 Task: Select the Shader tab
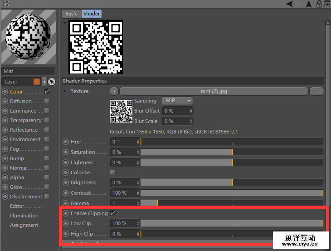(x=92, y=14)
